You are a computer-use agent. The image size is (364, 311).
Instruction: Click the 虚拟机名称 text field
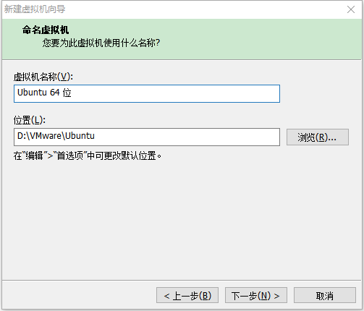click(x=147, y=93)
